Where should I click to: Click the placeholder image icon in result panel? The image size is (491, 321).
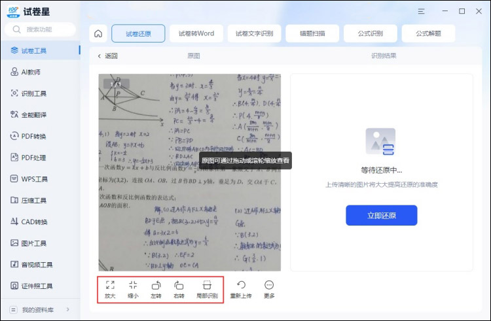click(x=381, y=142)
